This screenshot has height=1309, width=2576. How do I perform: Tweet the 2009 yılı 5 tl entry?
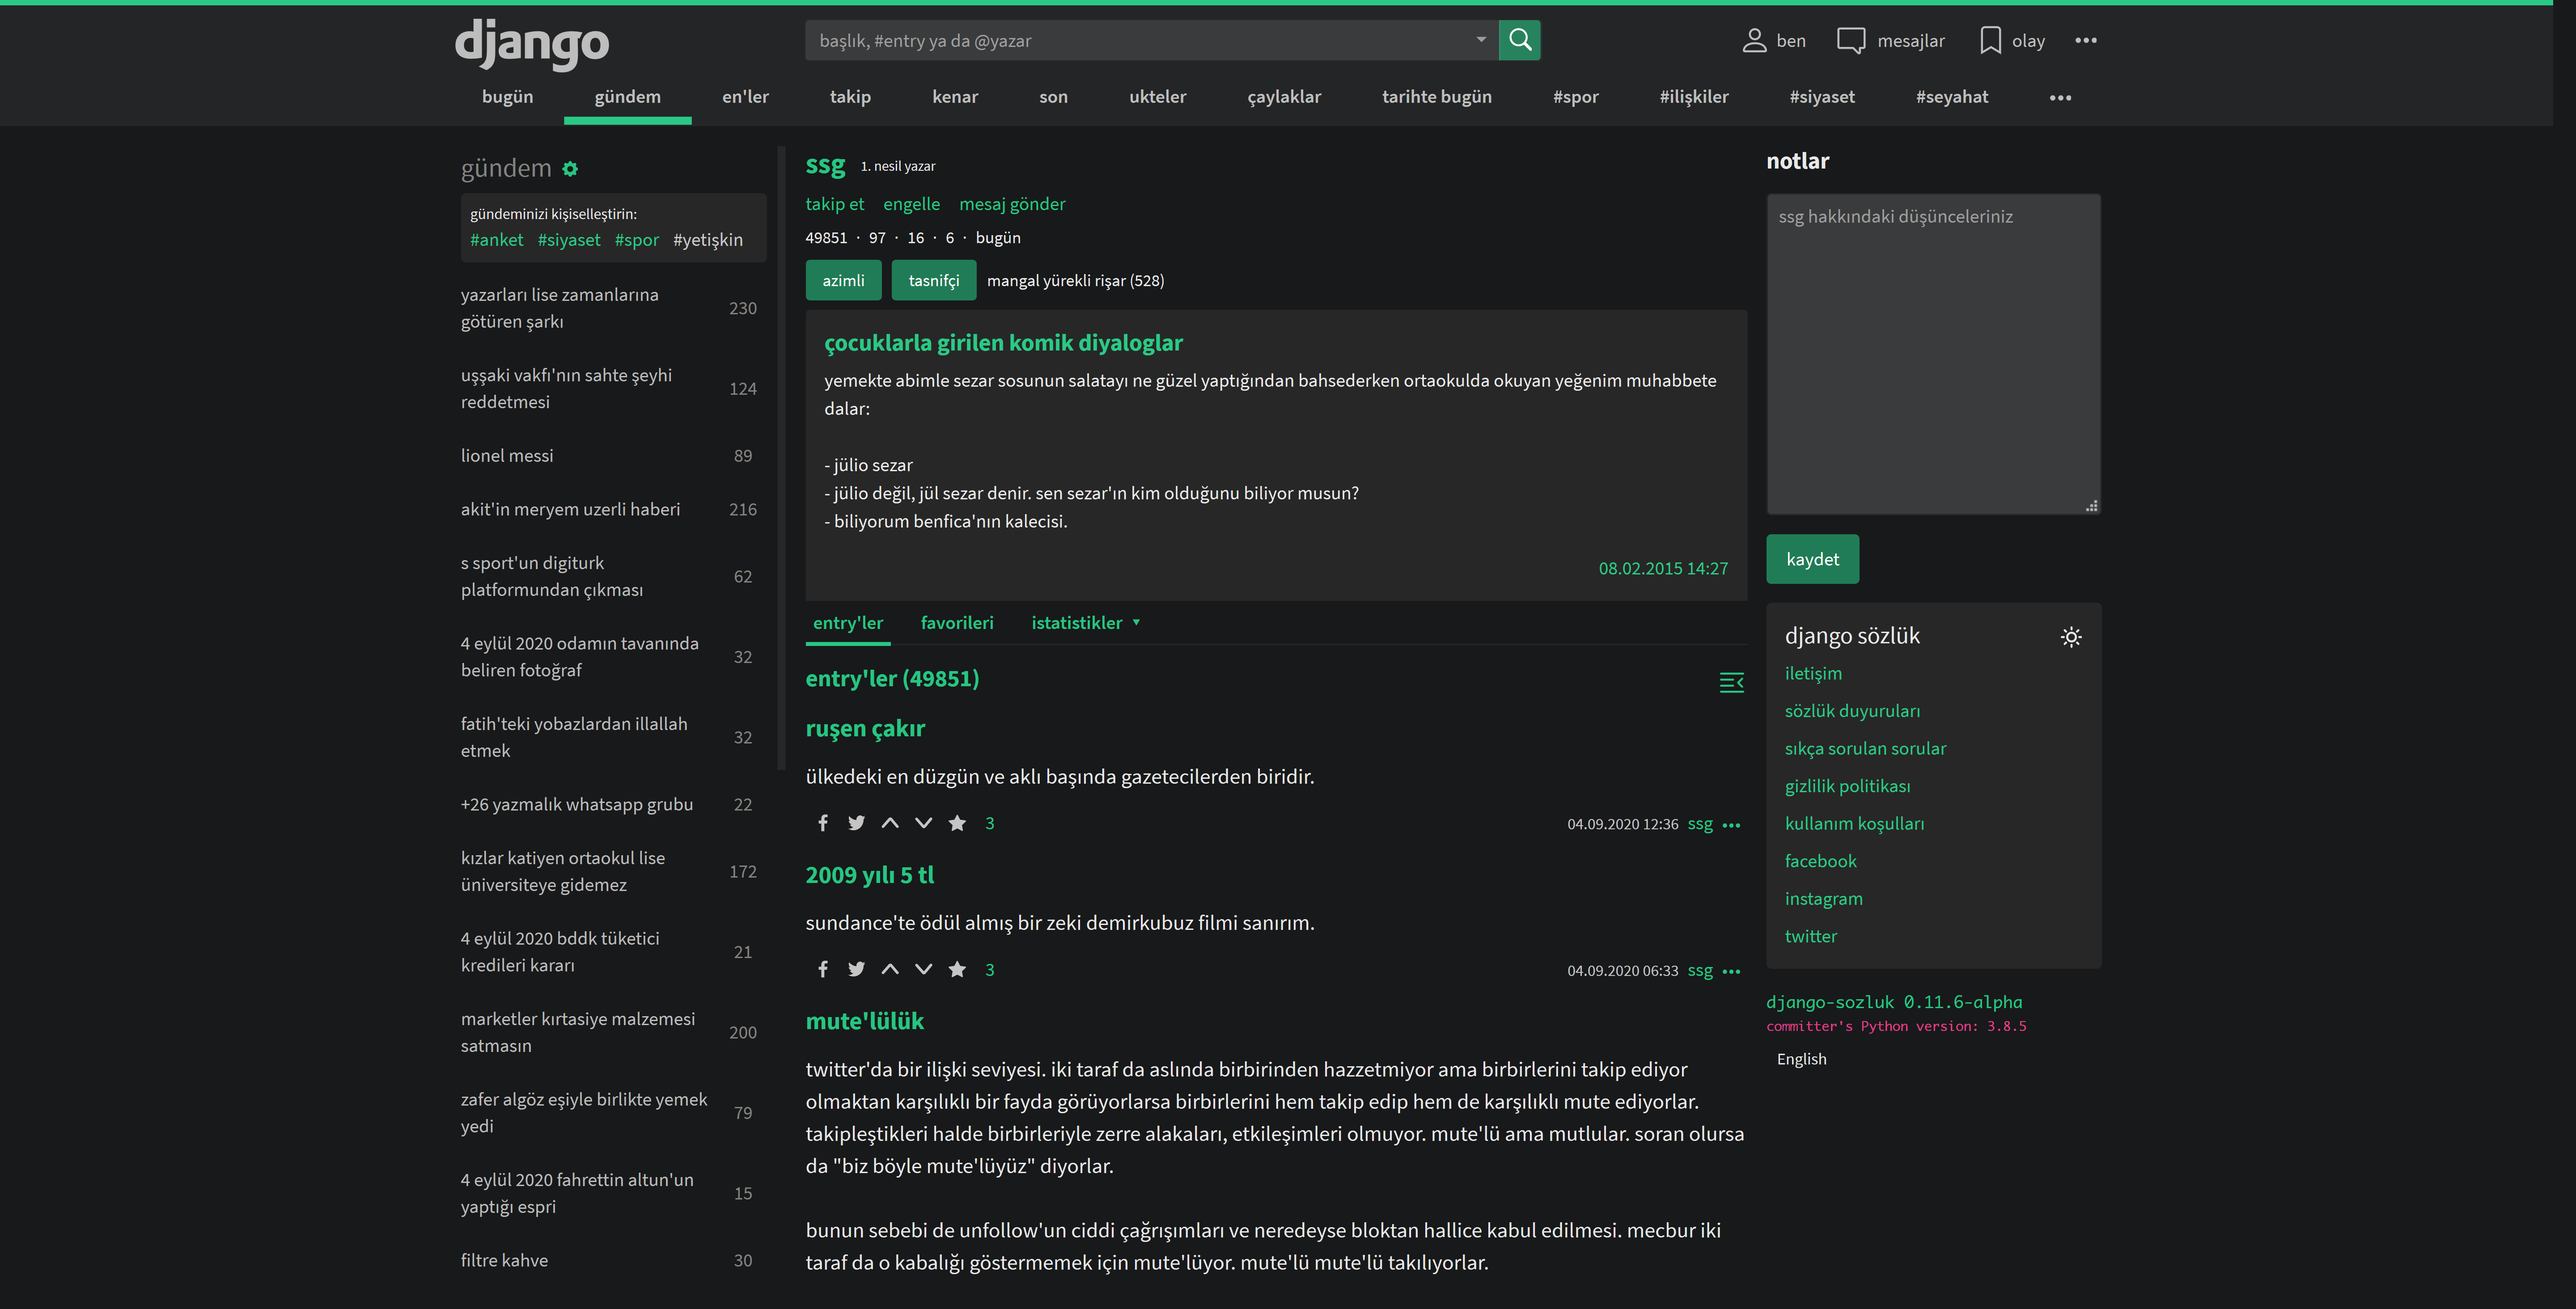[x=856, y=969]
